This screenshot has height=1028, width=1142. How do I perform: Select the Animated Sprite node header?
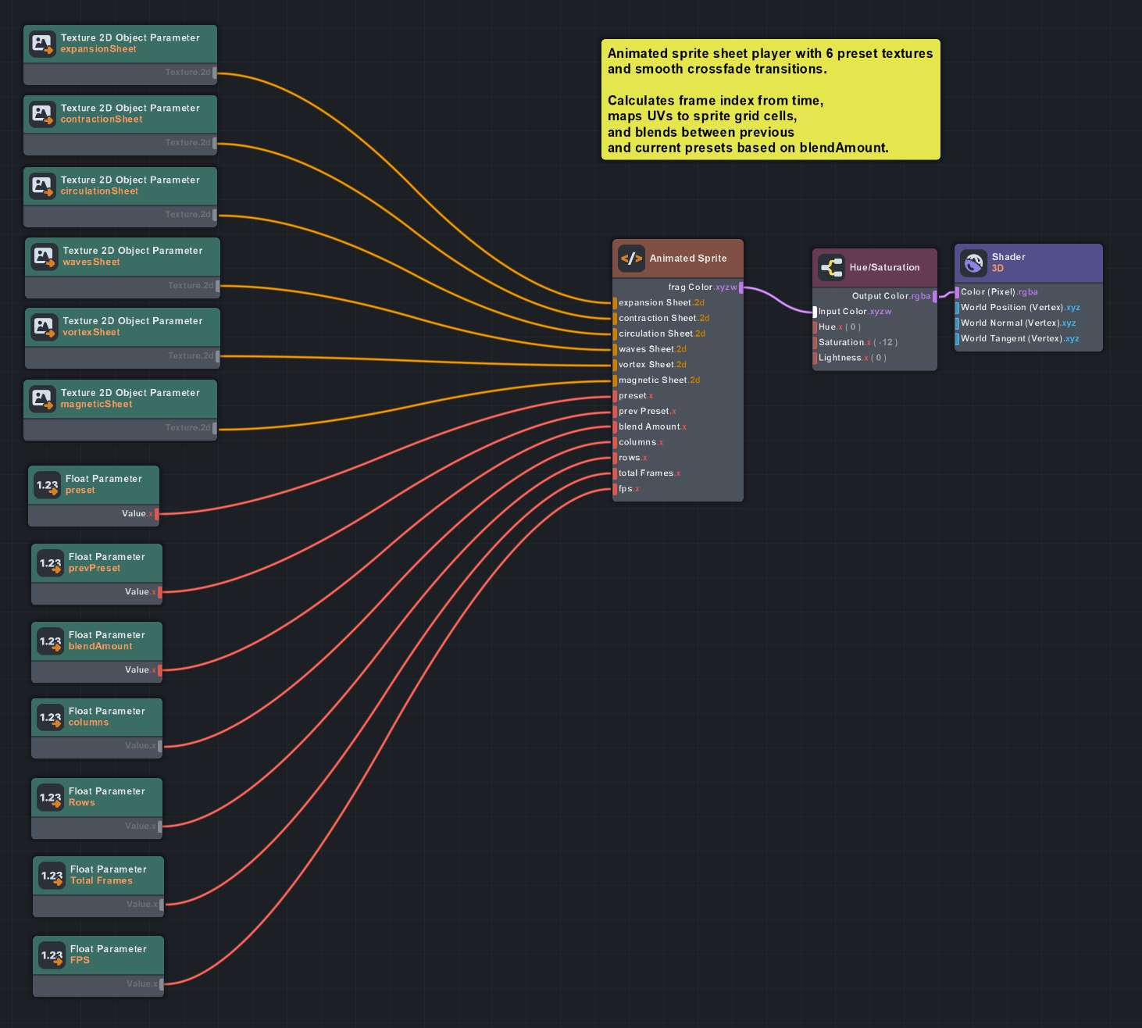[687, 258]
